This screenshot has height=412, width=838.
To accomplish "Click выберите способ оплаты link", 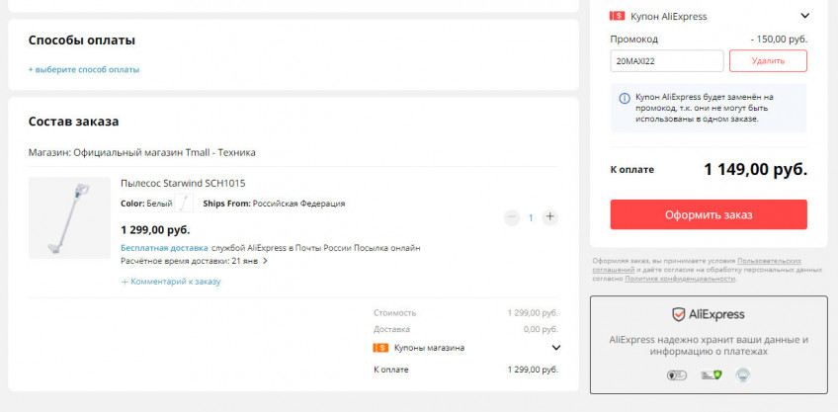I will 84,69.
